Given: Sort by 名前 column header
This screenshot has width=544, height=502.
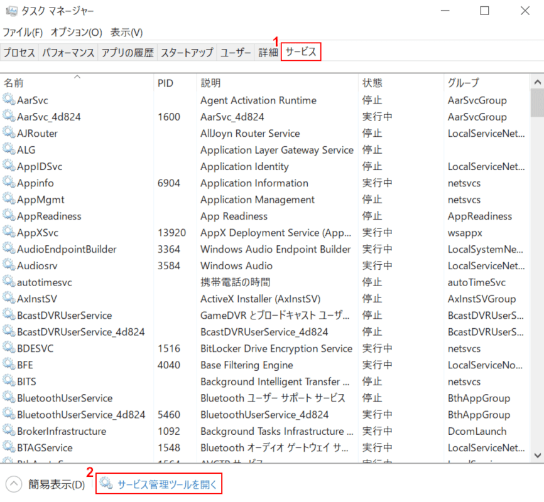Looking at the screenshot, I should (x=77, y=83).
